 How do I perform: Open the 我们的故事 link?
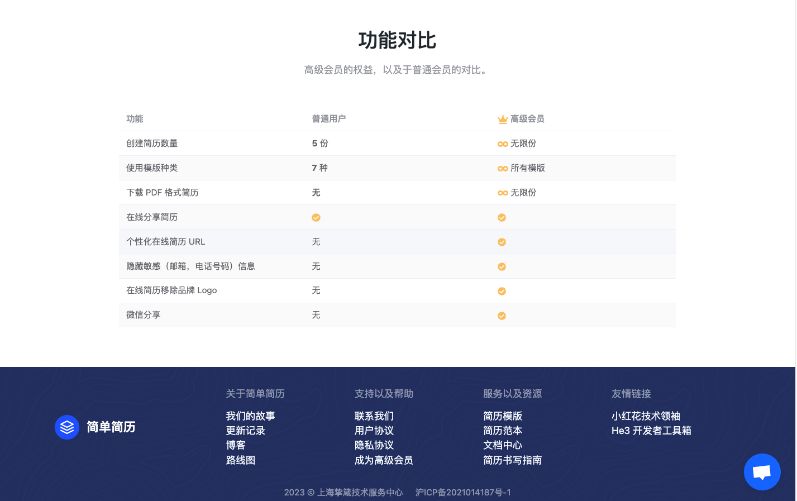250,416
